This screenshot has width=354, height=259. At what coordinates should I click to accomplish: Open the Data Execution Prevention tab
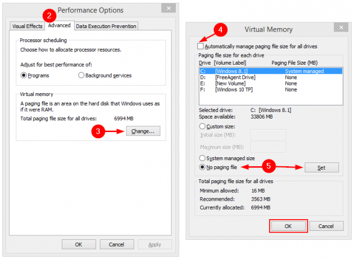(x=106, y=26)
